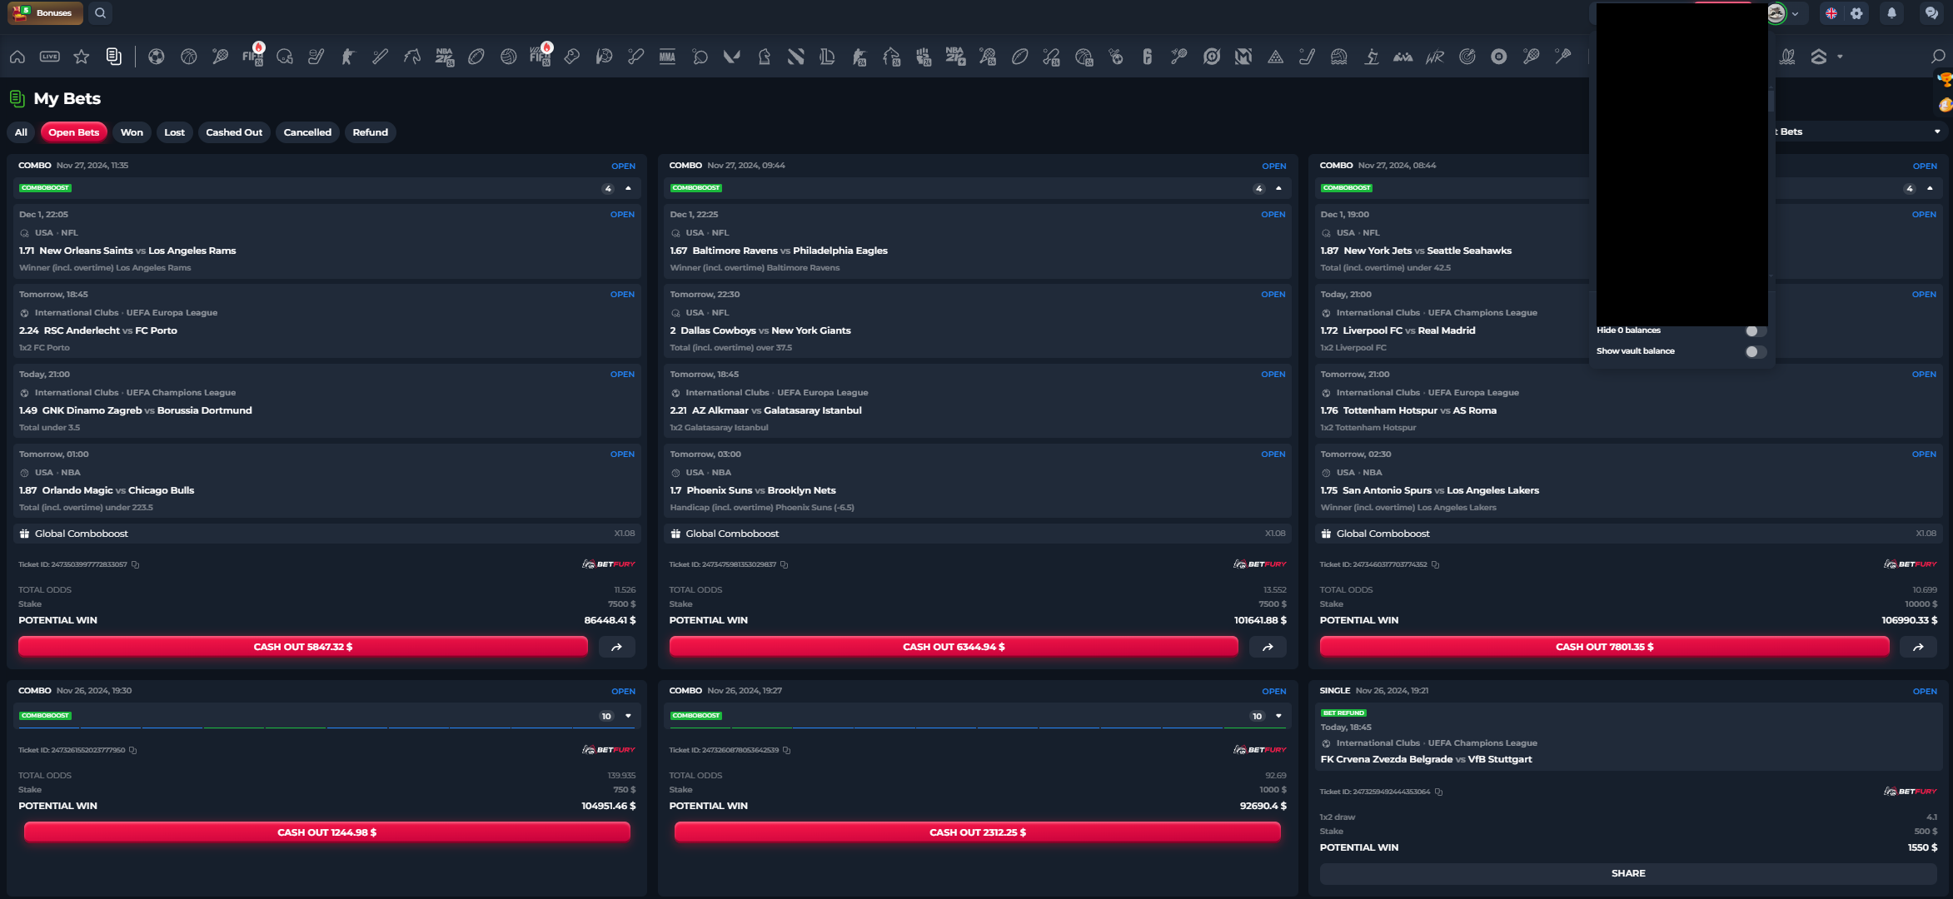Share the bet with 106990.33 $ potential win
1953x899 pixels.
pyautogui.click(x=1918, y=647)
